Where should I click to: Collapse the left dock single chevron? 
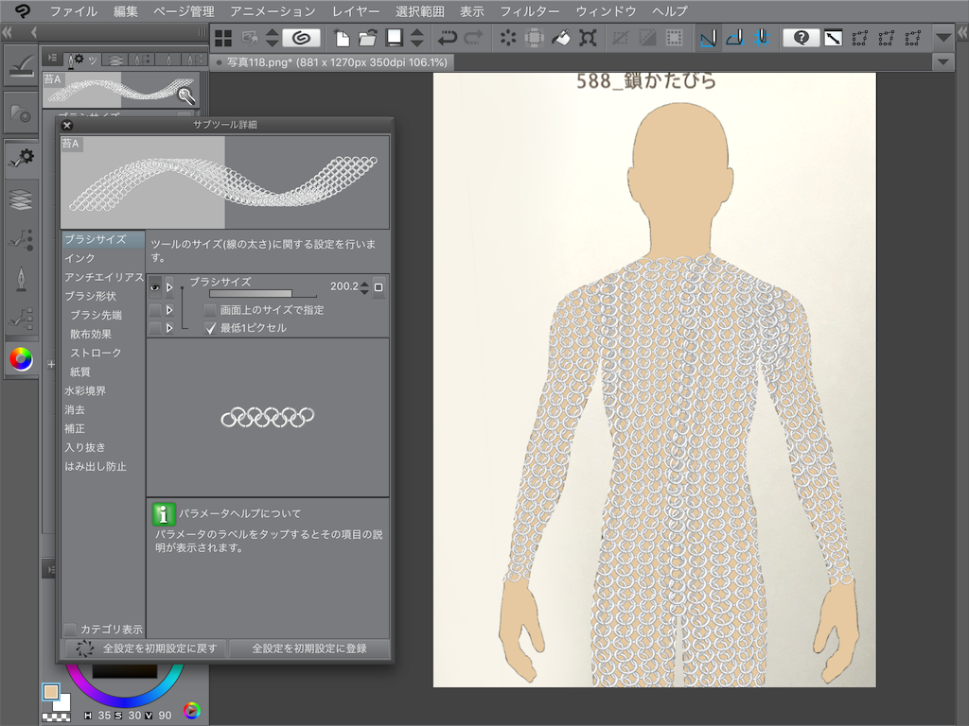click(x=33, y=32)
